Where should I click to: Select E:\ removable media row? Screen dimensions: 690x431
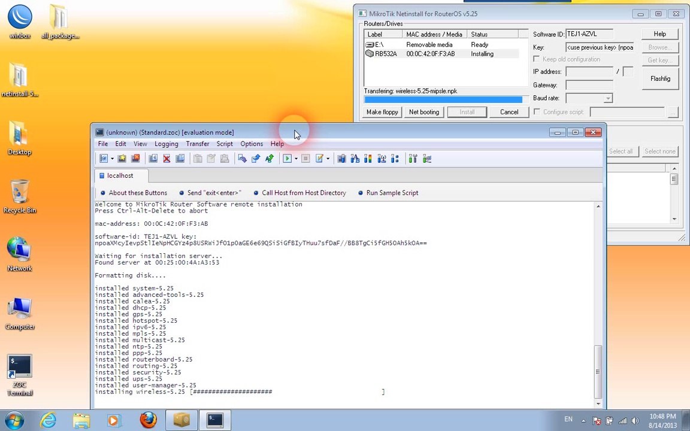441,44
